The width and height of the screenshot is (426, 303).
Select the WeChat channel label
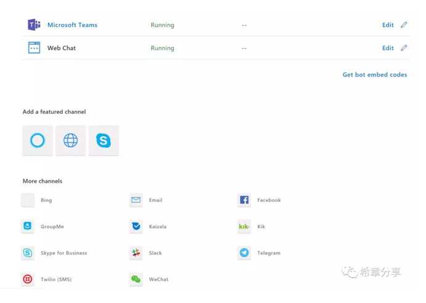pos(159,280)
